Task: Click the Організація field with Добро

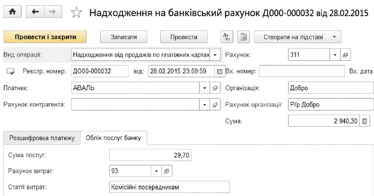Action: click(x=331, y=88)
